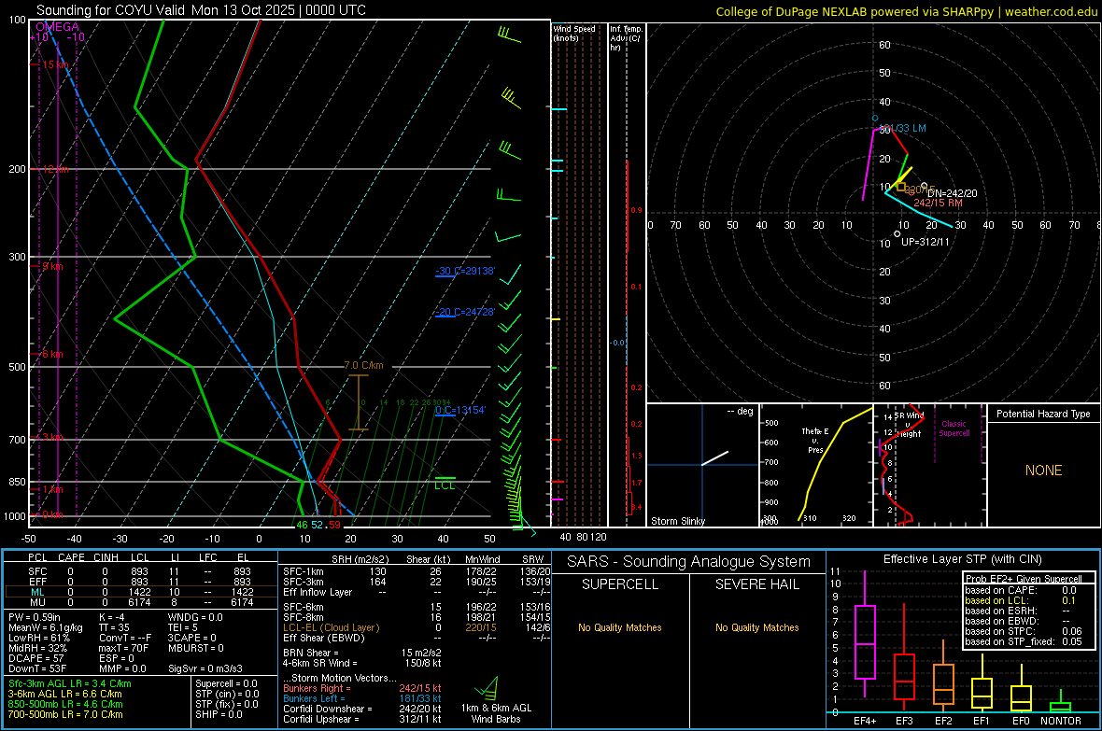1102x731 pixels.
Task: Click the SARS Sounding Analogue System header
Action: coord(689,562)
